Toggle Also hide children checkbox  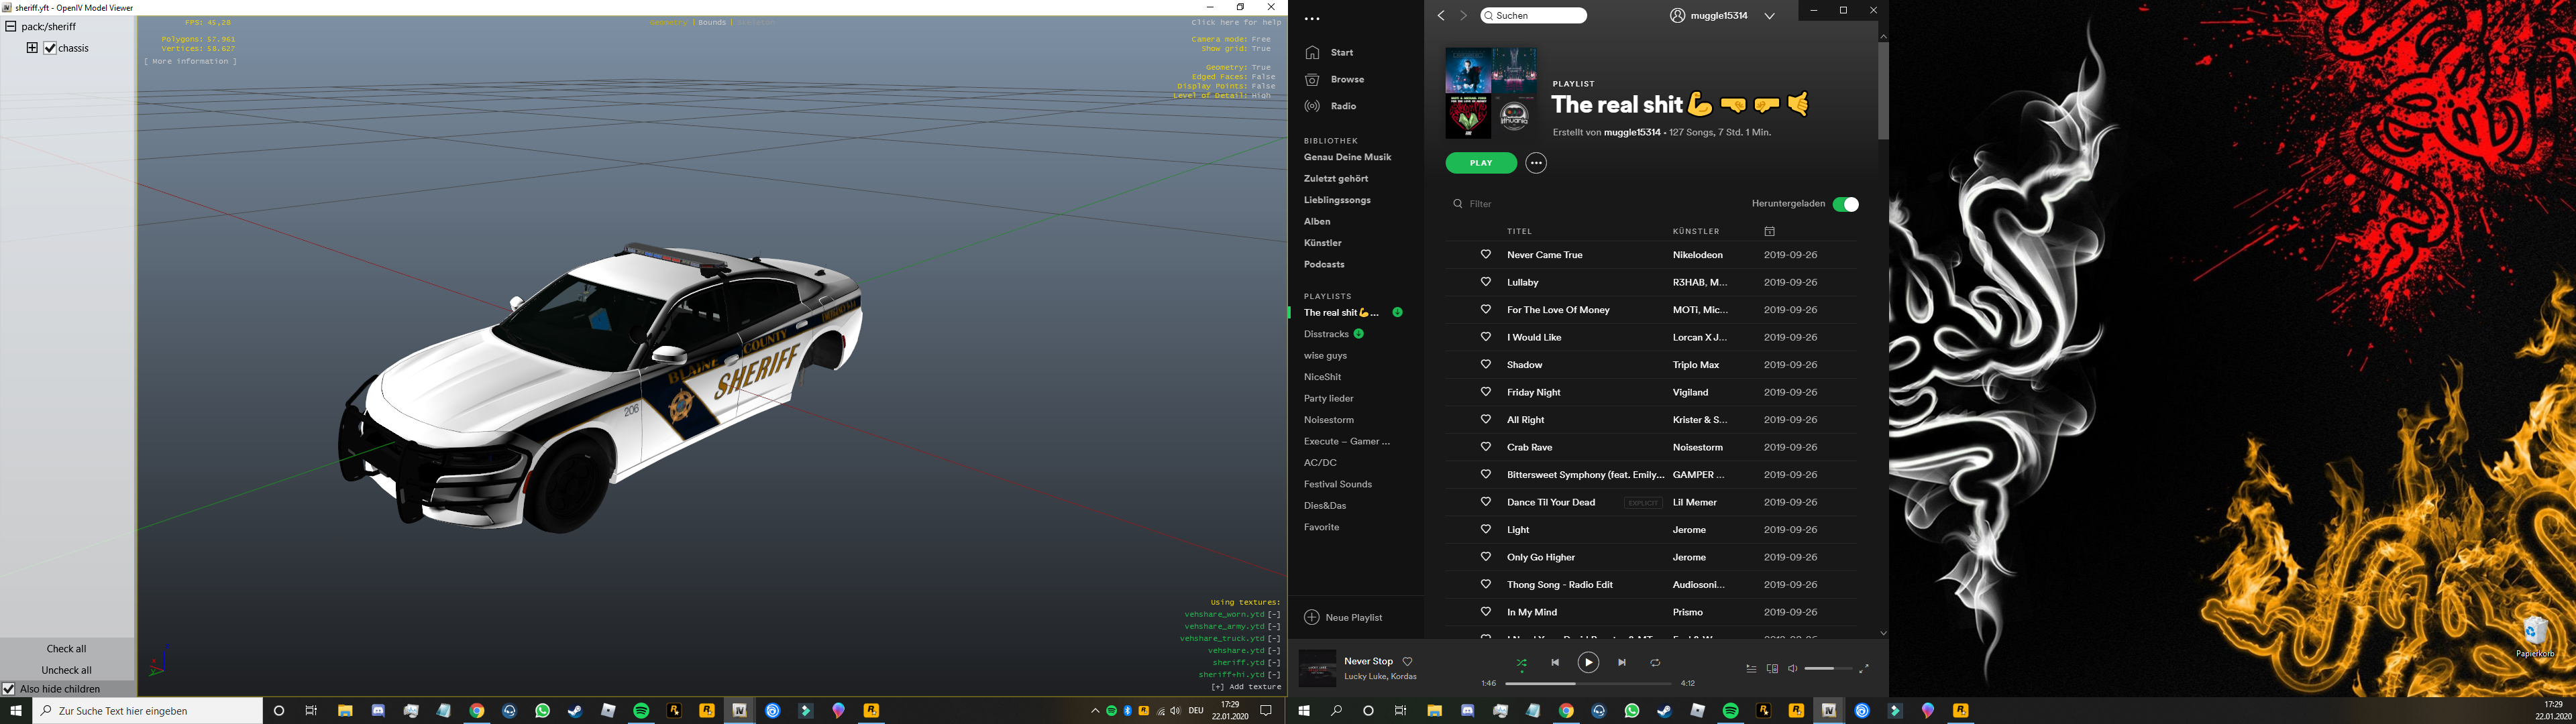tap(9, 689)
